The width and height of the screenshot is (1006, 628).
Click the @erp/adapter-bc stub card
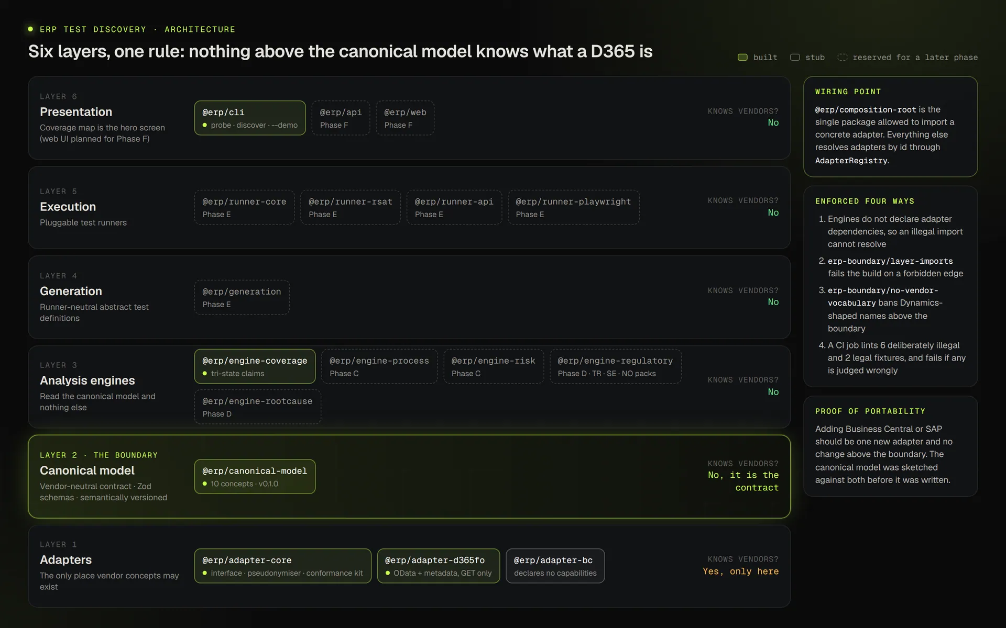pos(555,566)
